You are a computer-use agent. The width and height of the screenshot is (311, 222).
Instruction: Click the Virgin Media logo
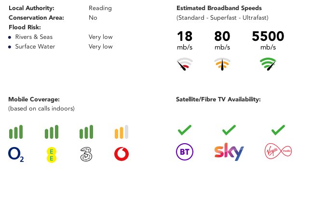(x=278, y=151)
